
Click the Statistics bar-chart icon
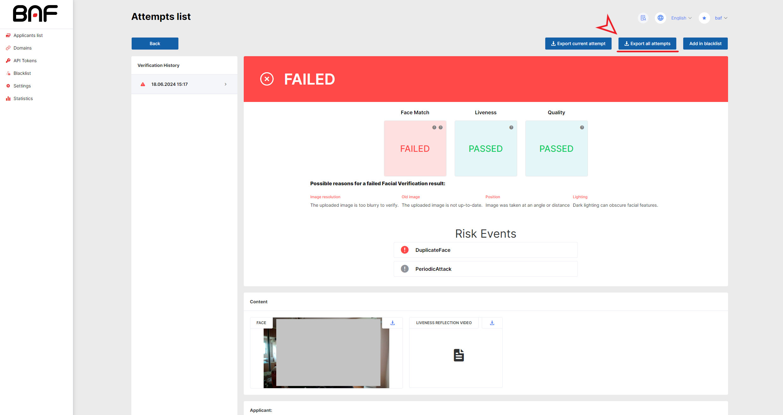8,98
